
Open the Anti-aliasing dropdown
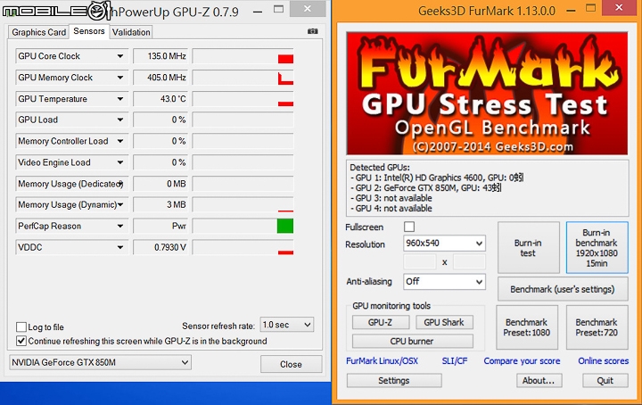coord(444,281)
